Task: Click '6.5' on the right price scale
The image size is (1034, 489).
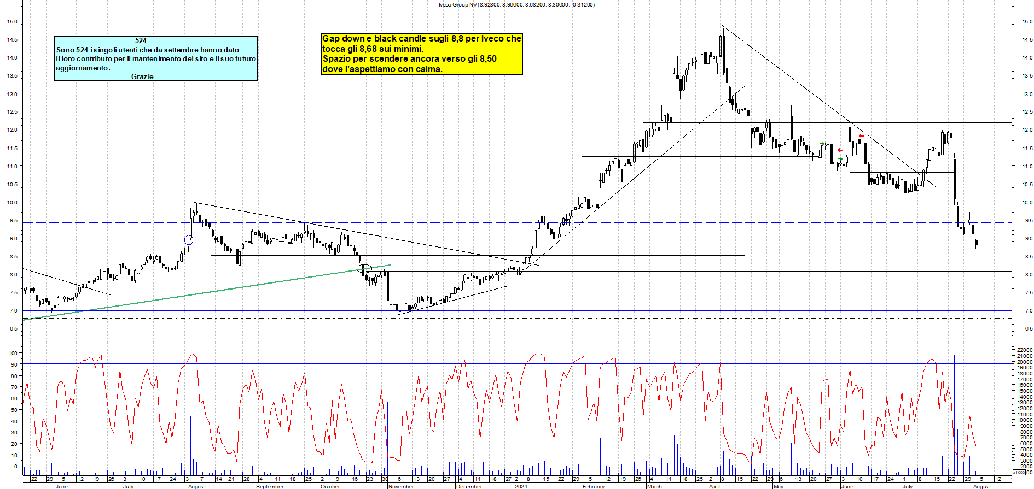Action: click(x=1029, y=329)
